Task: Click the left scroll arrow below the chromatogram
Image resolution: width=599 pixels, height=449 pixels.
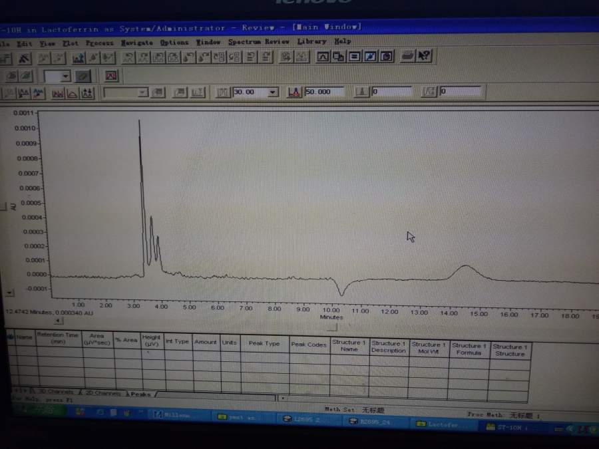Action: 59,321
